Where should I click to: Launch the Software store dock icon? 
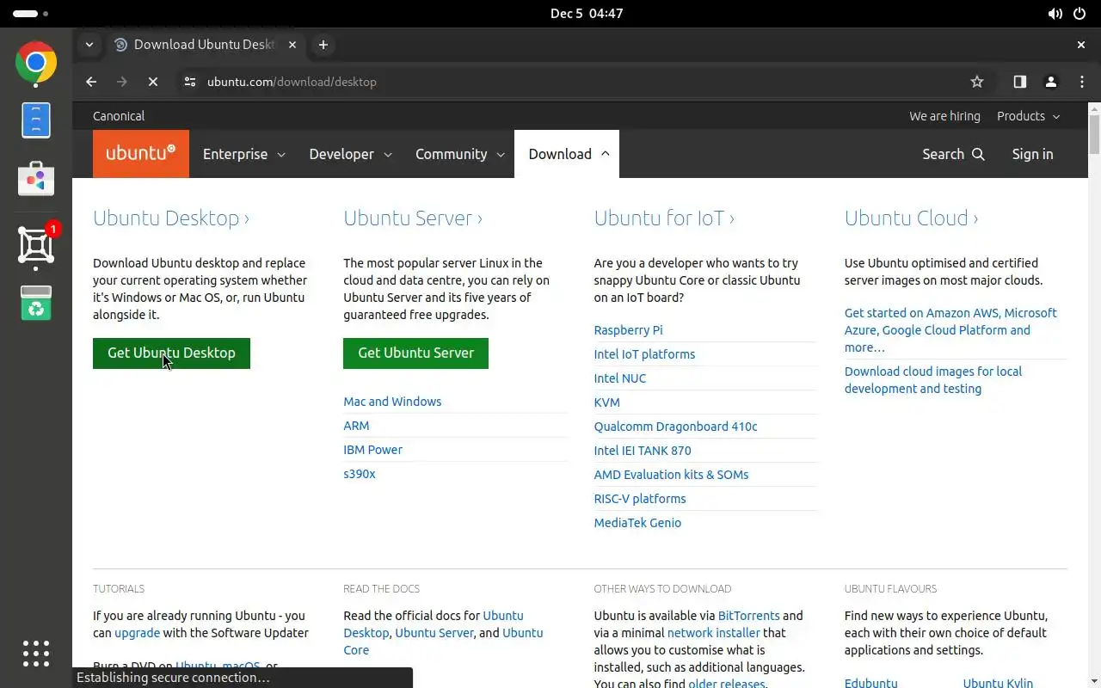[x=36, y=178]
